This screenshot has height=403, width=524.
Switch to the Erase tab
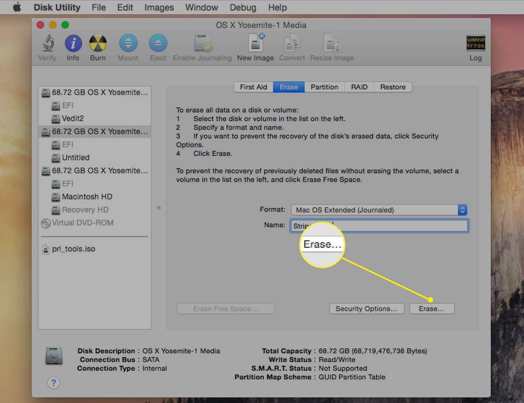click(289, 87)
